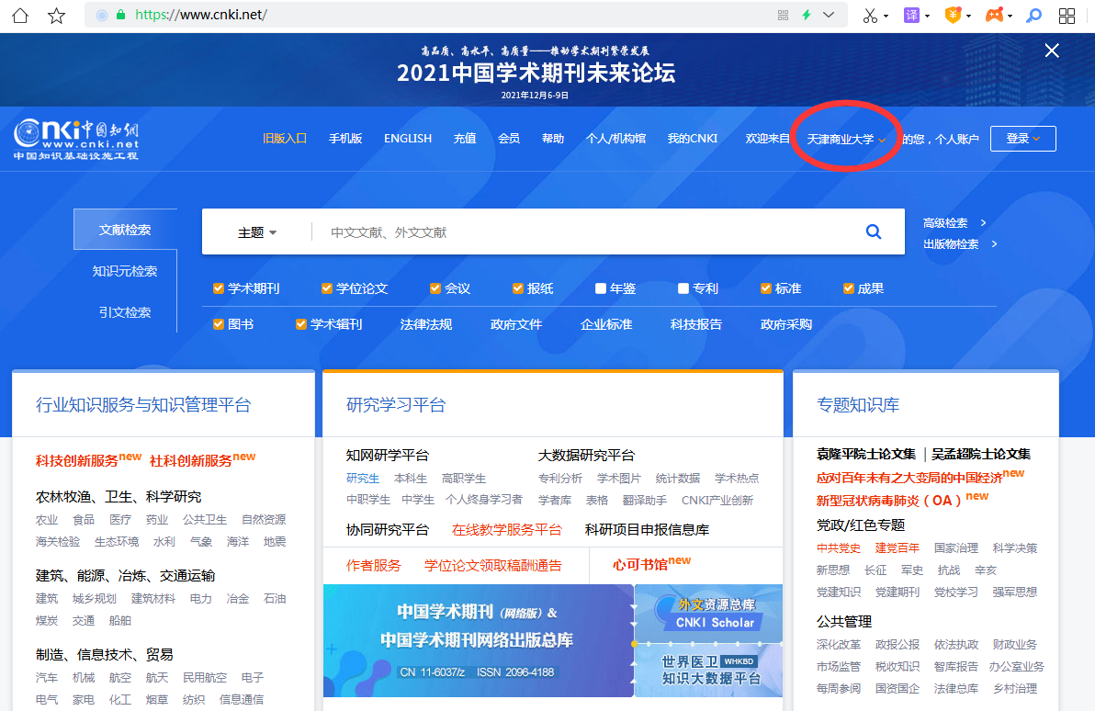The image size is (1095, 711).
Task: Switch to ENGLISH version
Action: [x=408, y=139]
